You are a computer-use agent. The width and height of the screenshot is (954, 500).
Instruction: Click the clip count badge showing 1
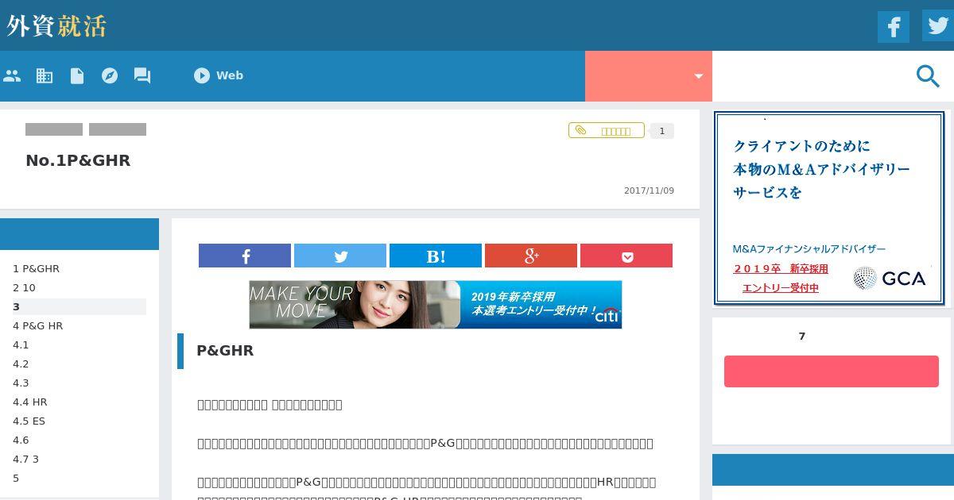tap(661, 131)
